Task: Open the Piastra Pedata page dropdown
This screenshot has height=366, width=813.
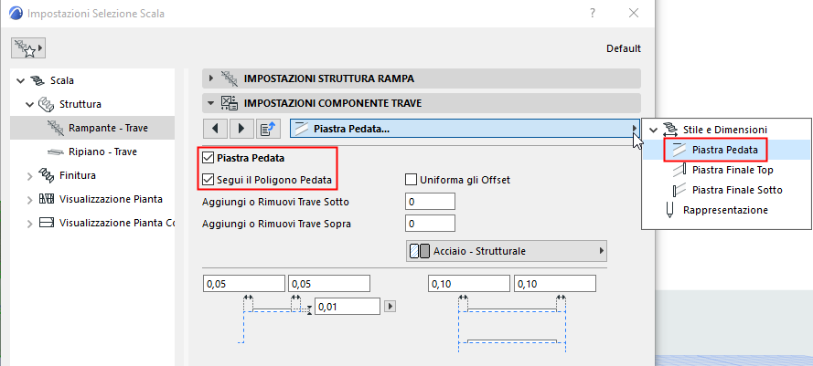Action: (x=465, y=129)
